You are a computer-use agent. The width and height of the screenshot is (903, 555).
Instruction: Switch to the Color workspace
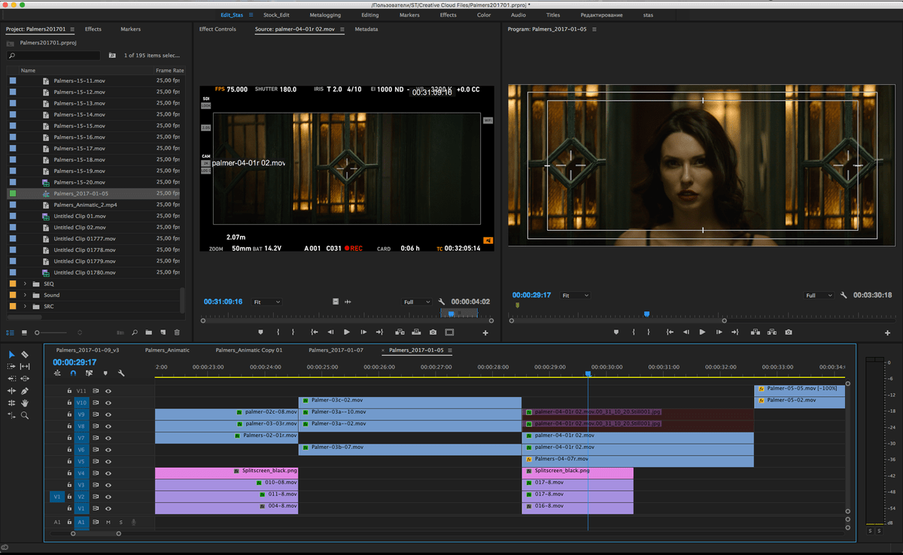pyautogui.click(x=484, y=14)
